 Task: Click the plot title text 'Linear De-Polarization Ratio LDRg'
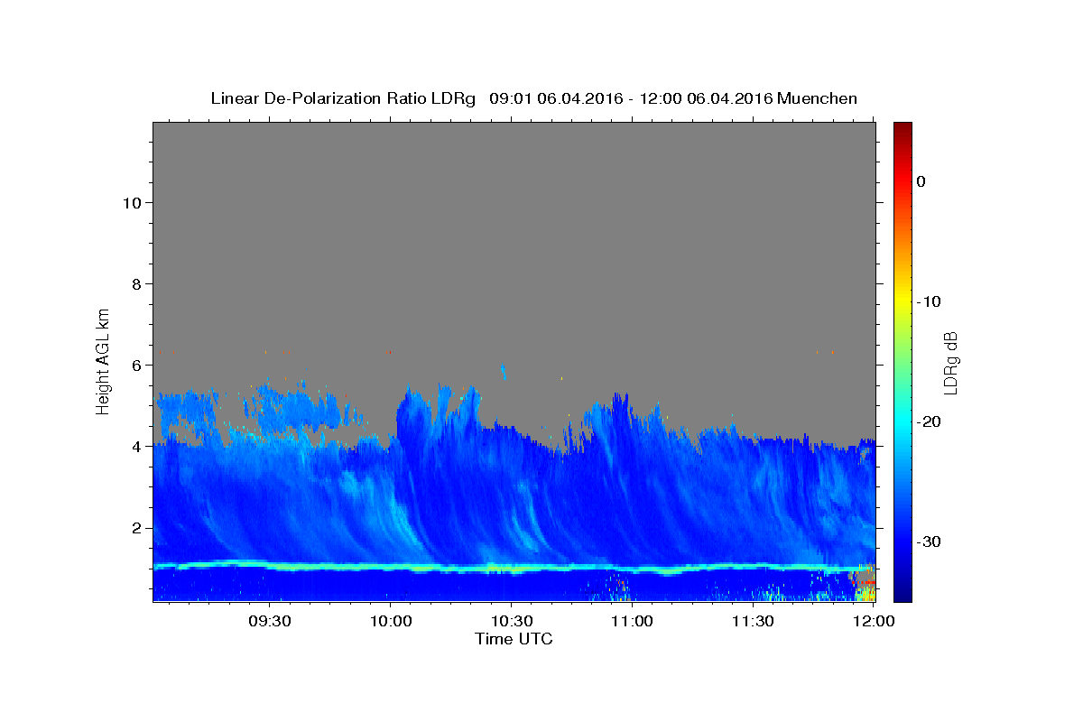[x=343, y=98]
